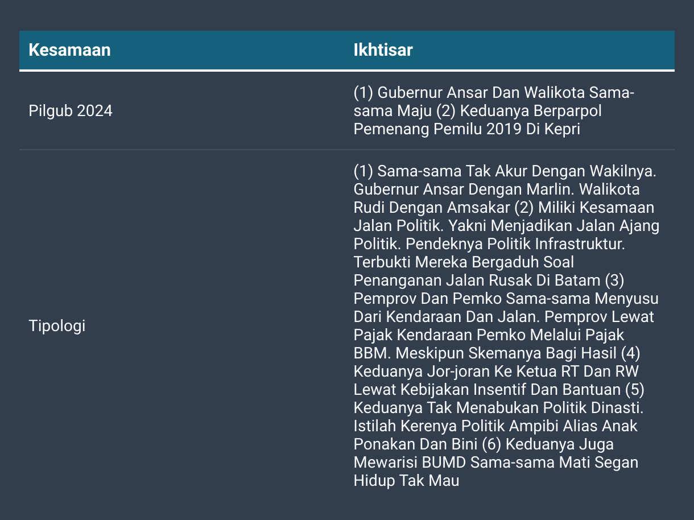Viewport: 694px width, 520px height.
Task: Click the line "Penanganan Jalan Rusak Di Batam"
Action: tap(477, 280)
